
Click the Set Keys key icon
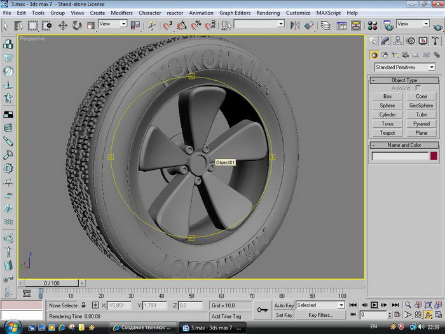tap(263, 310)
